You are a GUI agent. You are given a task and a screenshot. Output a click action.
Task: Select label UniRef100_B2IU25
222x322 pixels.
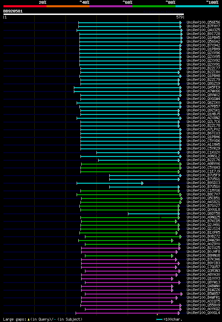203,248
